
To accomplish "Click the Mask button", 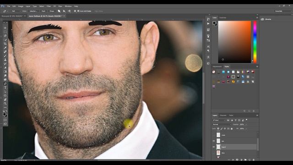I will tap(43, 11).
